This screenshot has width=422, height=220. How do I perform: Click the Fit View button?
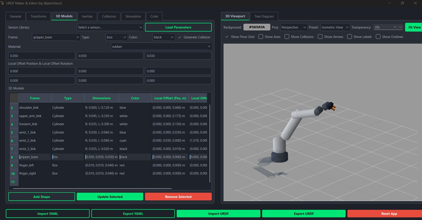point(414,27)
